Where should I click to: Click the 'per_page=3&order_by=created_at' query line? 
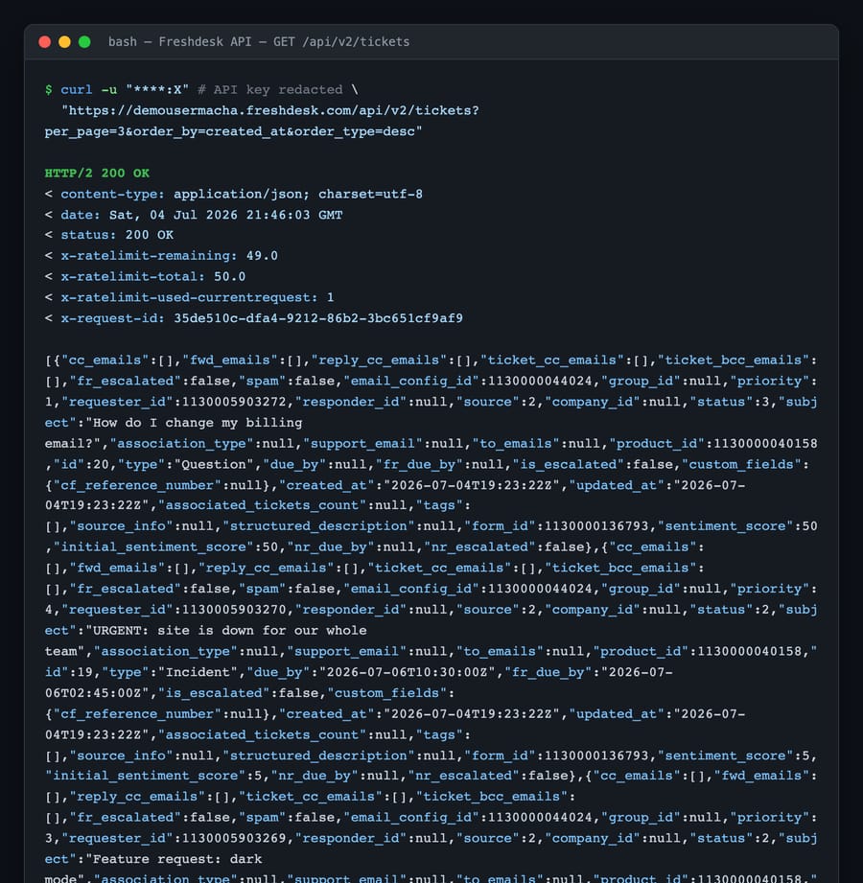point(233,131)
